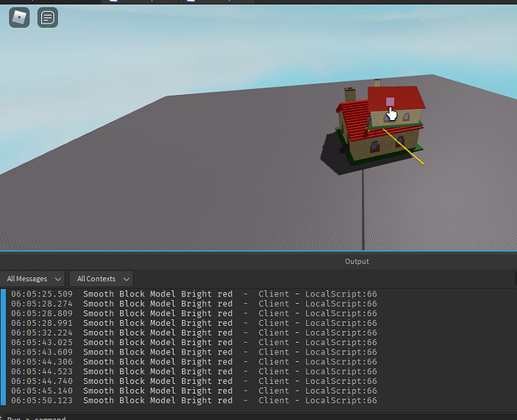This screenshot has width=517, height=420.
Task: Click the blue window on lower wall
Action: coord(374,145)
